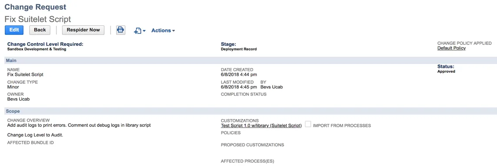Click the Approved status value
This screenshot has width=497, height=167.
point(446,72)
